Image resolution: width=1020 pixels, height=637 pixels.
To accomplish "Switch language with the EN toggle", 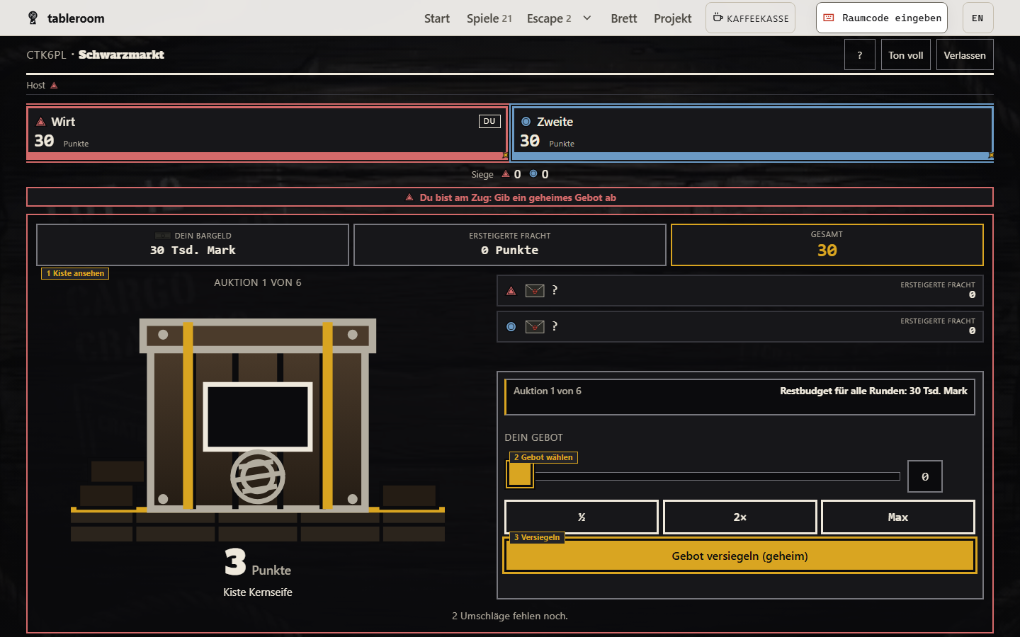I will [x=977, y=18].
